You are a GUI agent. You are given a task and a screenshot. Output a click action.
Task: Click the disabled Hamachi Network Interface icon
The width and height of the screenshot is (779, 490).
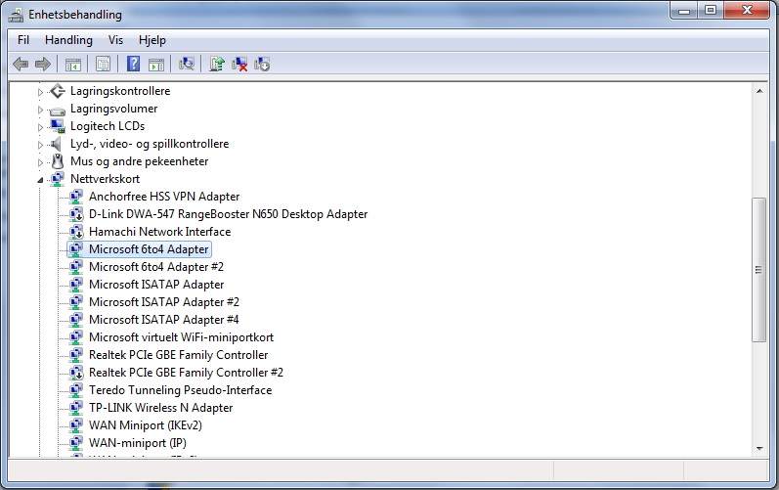click(x=76, y=232)
